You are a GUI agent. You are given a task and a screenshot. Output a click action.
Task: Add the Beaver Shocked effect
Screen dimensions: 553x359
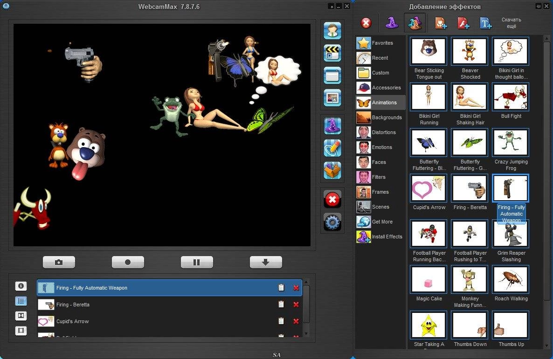(x=470, y=51)
